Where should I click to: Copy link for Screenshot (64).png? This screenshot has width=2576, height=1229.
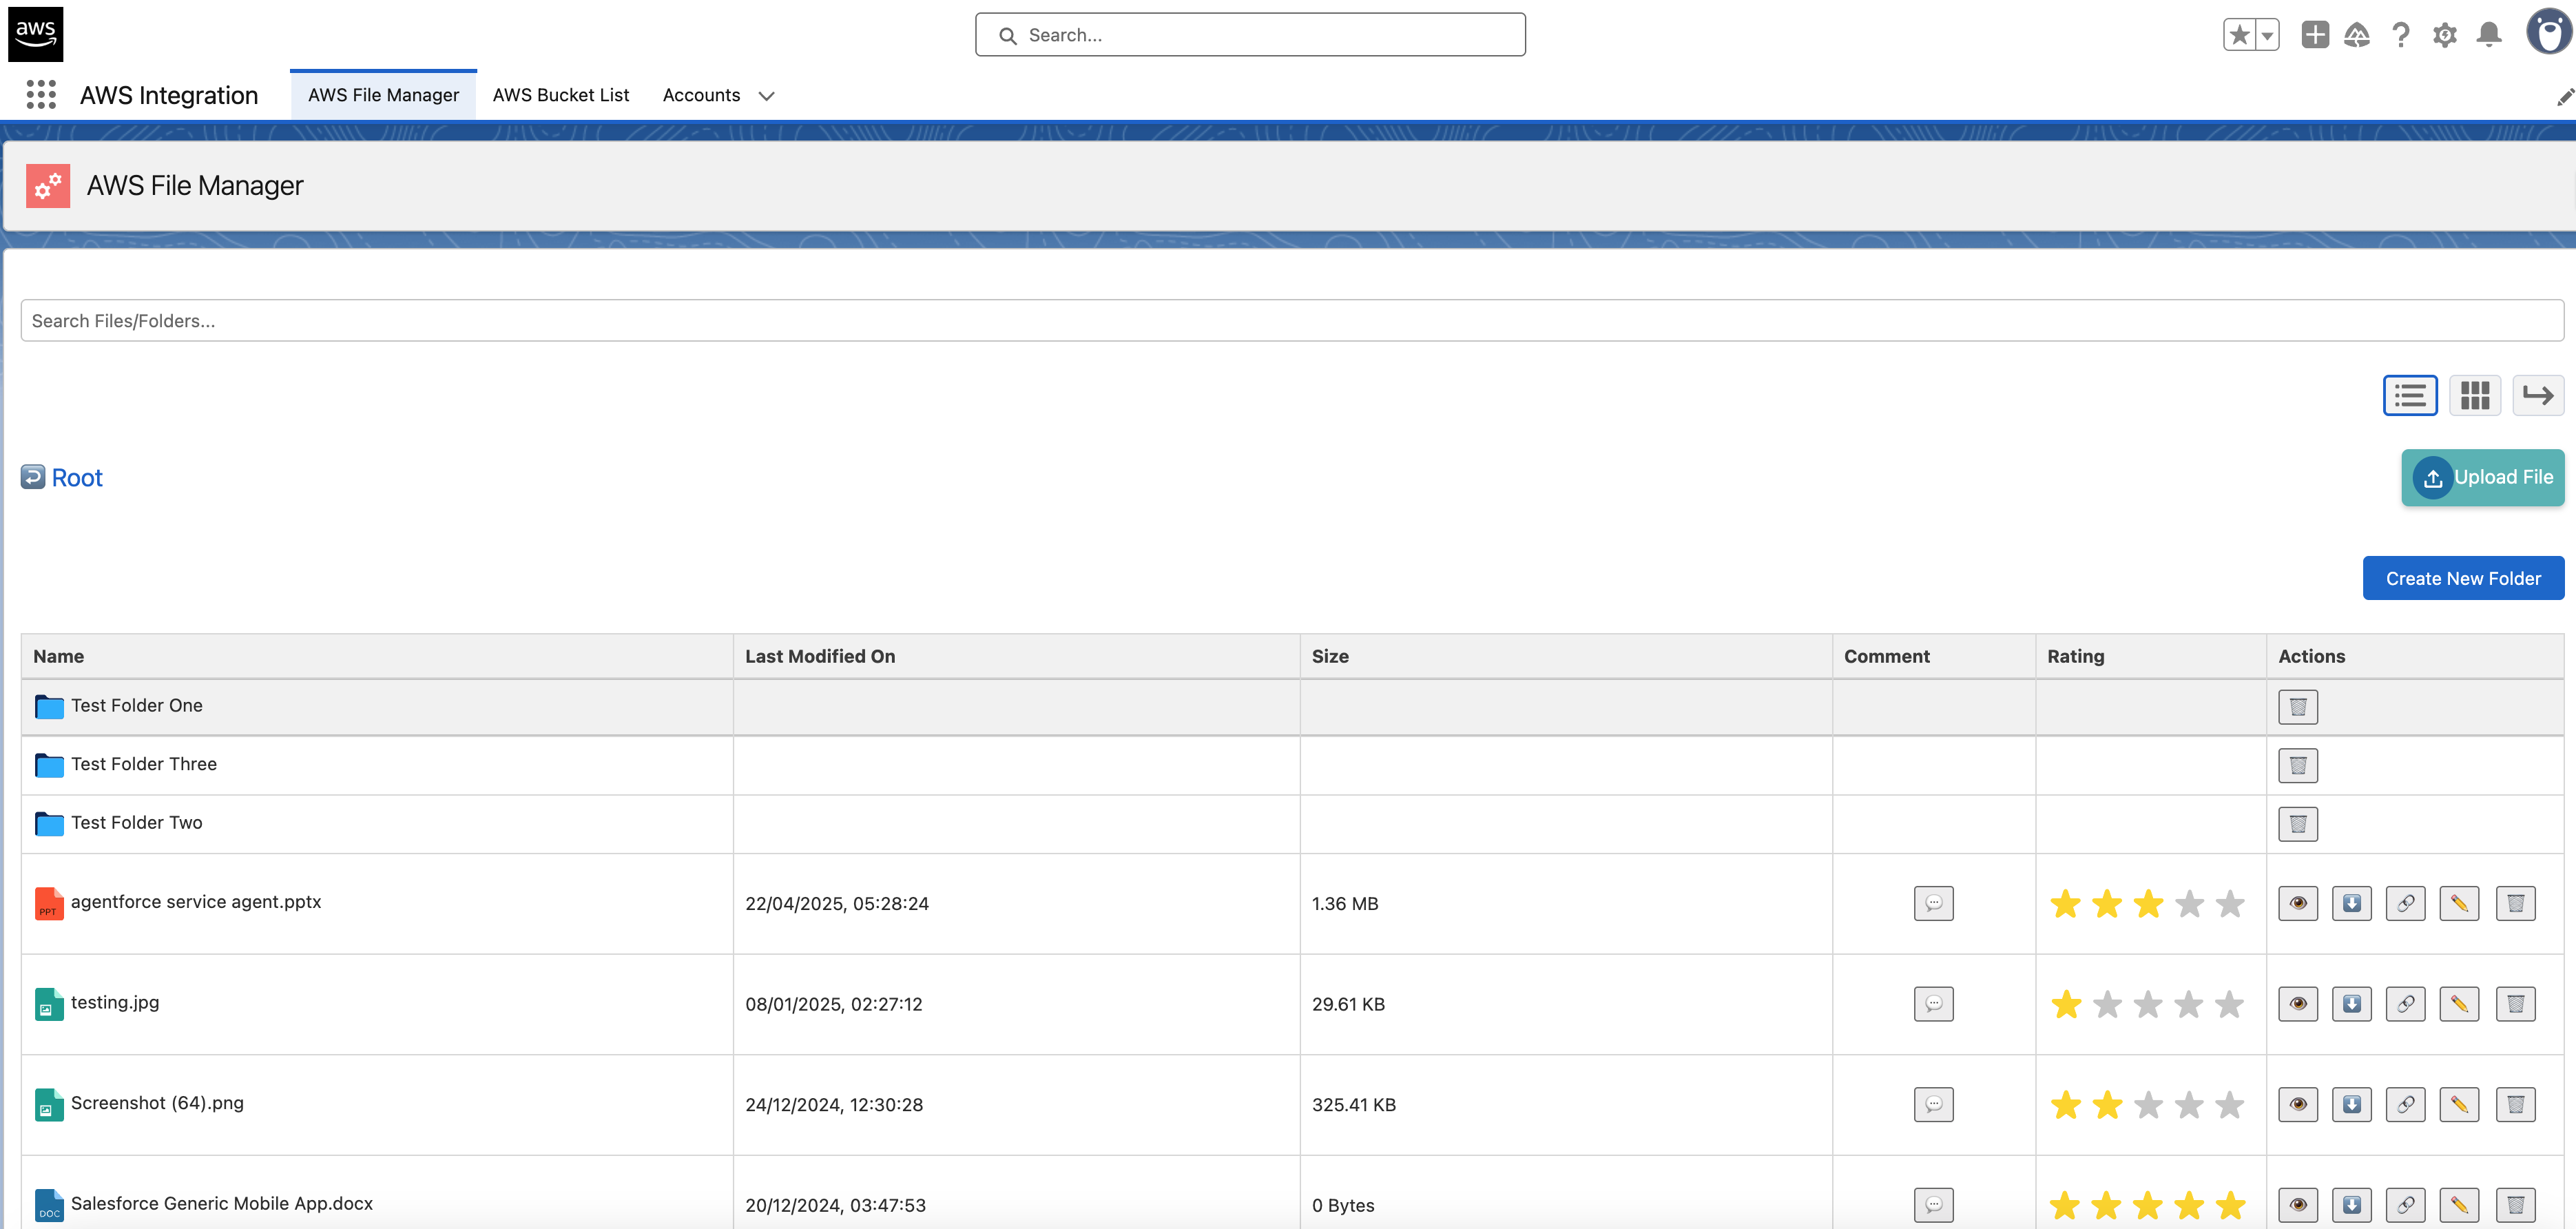2406,1105
